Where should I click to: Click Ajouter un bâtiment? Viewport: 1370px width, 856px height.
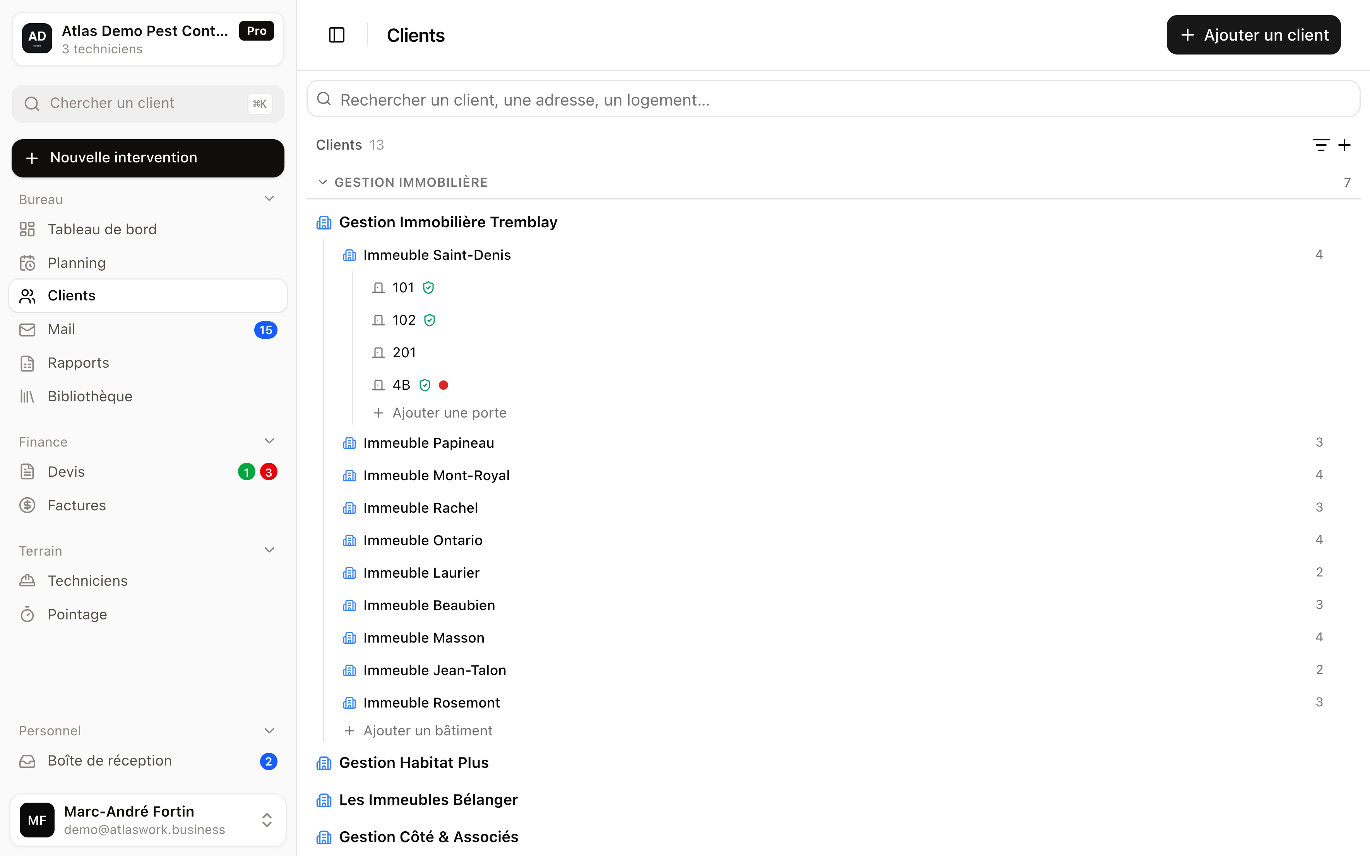(x=418, y=731)
